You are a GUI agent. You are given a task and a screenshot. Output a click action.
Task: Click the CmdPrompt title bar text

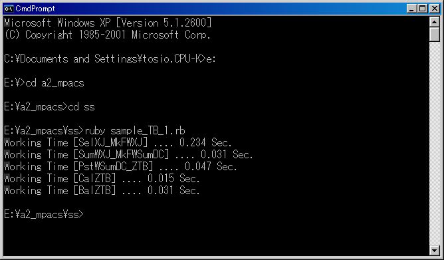(x=35, y=9)
